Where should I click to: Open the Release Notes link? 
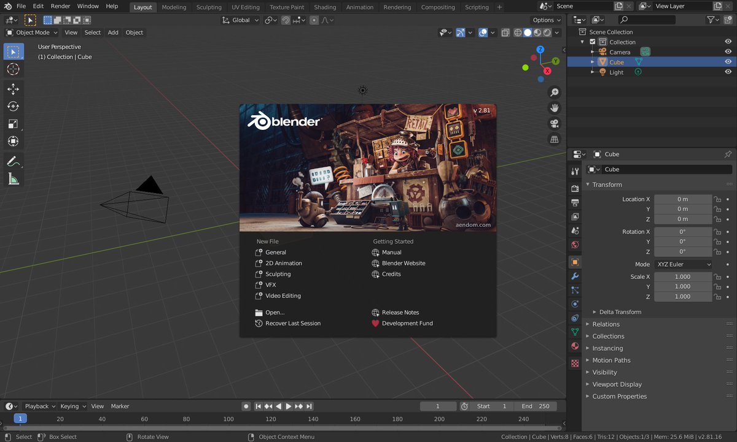coord(400,313)
